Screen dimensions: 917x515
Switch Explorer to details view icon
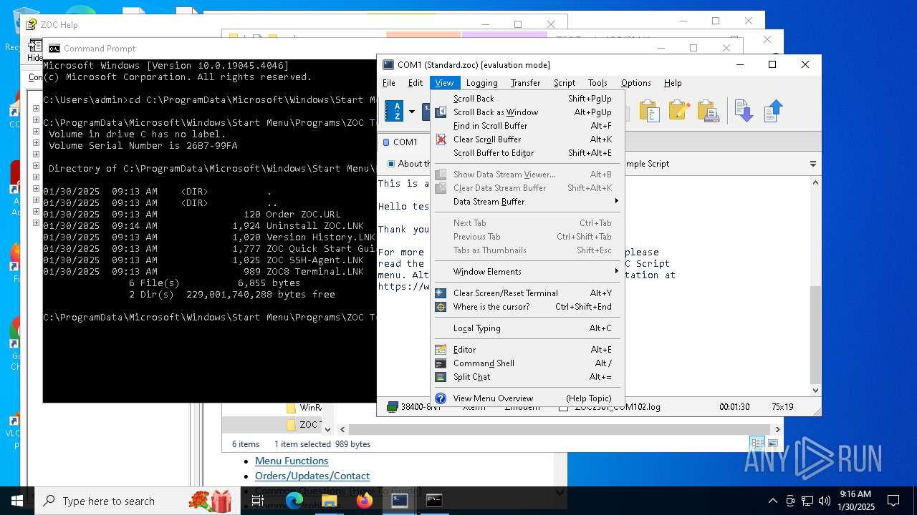tap(757, 443)
